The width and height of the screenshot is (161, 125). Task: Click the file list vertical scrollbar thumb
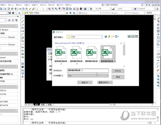click(124, 50)
